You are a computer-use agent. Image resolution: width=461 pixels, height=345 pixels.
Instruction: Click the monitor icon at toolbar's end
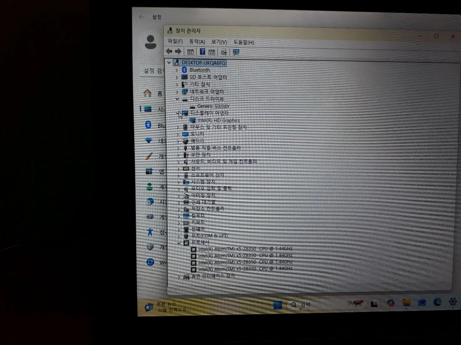pyautogui.click(x=236, y=52)
